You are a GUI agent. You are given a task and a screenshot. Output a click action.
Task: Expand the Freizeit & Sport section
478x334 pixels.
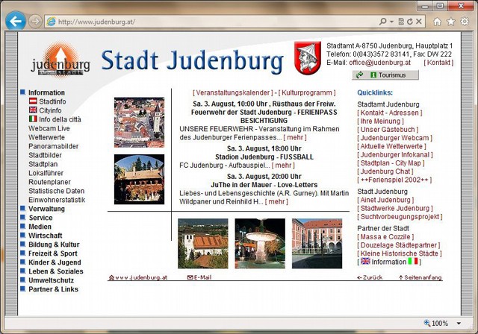(x=49, y=253)
